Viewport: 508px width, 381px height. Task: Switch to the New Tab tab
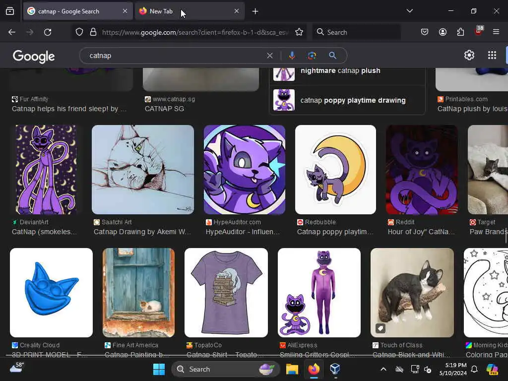[x=189, y=11]
